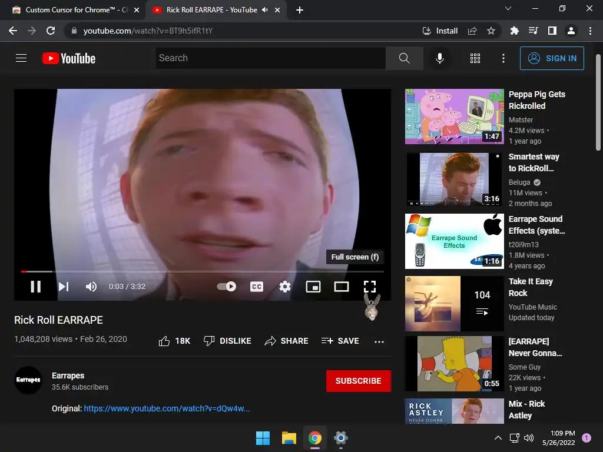Image resolution: width=603 pixels, height=452 pixels.
Task: Click the page vertical scrollbar
Action: [x=598, y=102]
